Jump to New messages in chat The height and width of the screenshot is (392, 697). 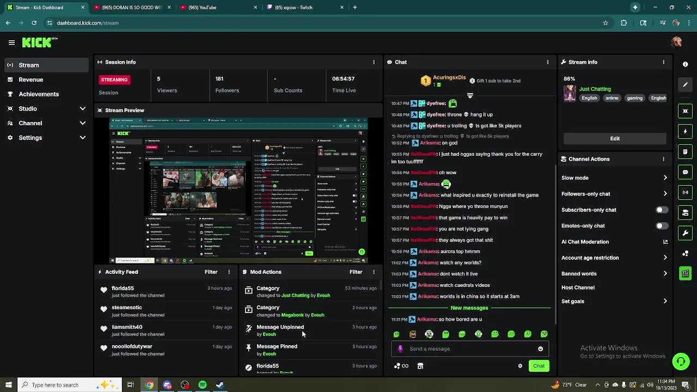[x=469, y=308]
